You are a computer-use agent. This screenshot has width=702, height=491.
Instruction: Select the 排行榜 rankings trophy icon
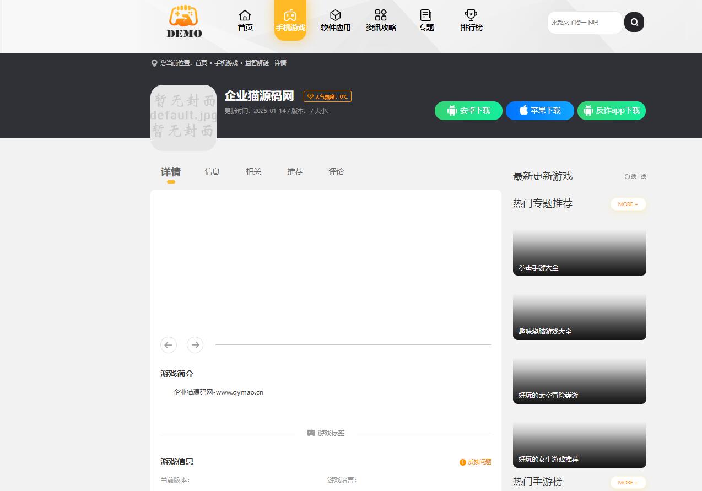(471, 16)
